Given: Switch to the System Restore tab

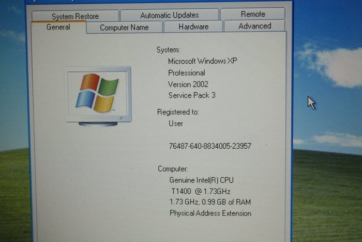Looking at the screenshot, I should point(76,16).
